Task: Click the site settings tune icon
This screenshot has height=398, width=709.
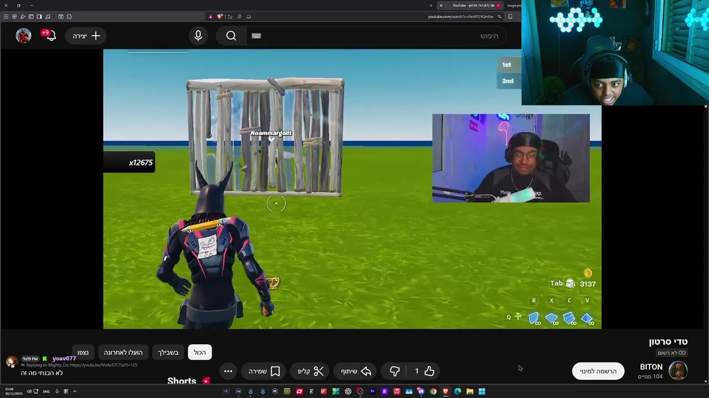Action: point(500,17)
